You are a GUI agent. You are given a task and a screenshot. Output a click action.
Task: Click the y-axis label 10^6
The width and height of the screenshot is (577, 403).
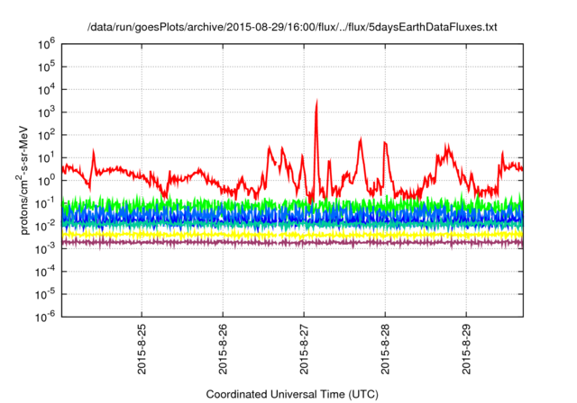pos(46,45)
